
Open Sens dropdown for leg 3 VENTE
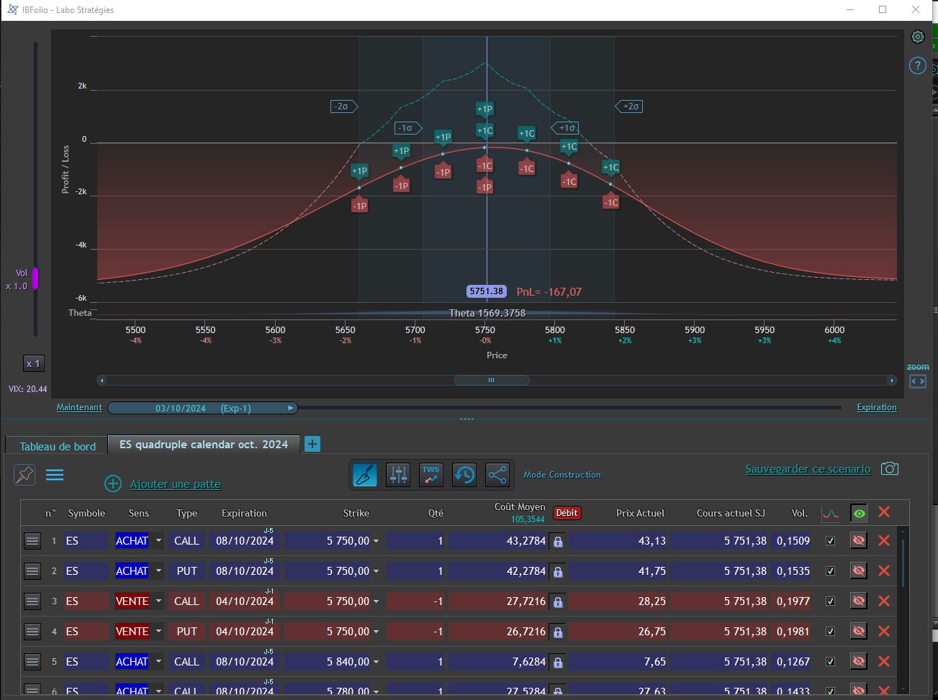pyautogui.click(x=158, y=601)
